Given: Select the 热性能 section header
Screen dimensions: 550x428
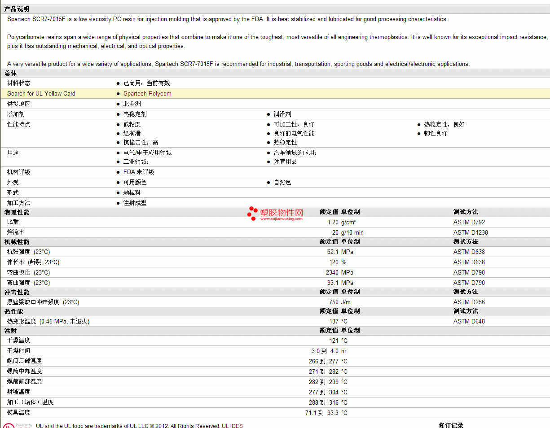Looking at the screenshot, I should click(x=13, y=311).
